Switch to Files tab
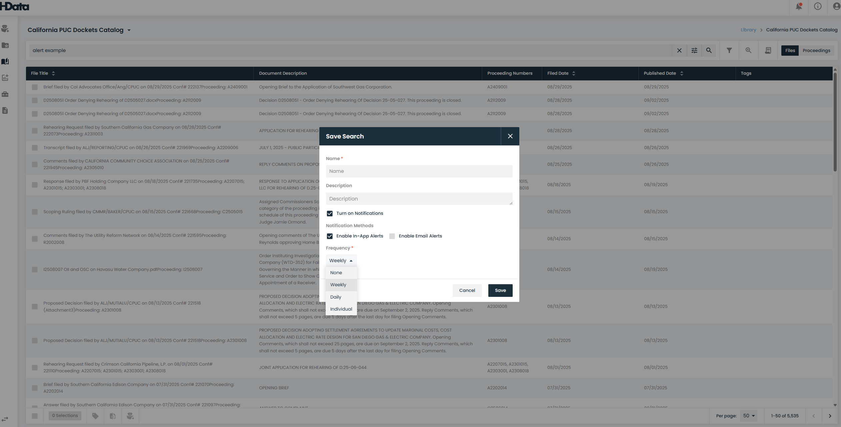841x427 pixels. (x=790, y=50)
